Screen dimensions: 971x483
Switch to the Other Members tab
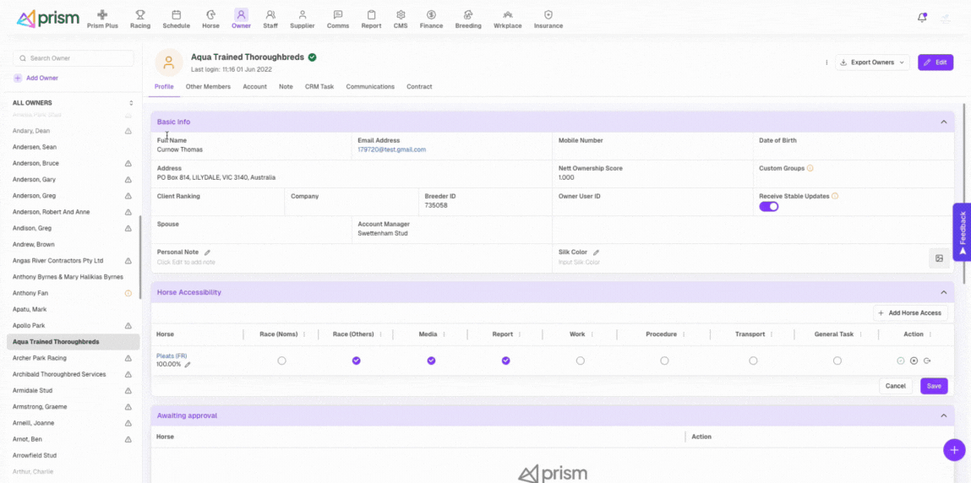(x=208, y=87)
